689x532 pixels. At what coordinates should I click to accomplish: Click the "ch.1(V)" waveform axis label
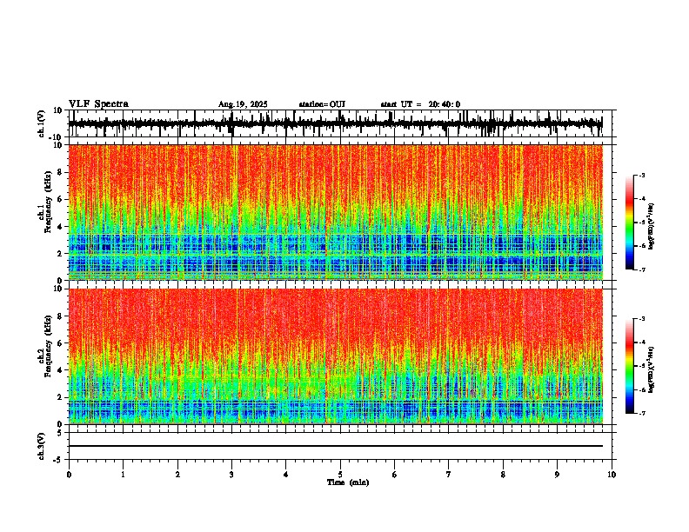click(x=42, y=123)
